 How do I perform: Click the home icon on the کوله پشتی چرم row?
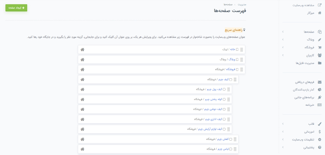click(82, 100)
